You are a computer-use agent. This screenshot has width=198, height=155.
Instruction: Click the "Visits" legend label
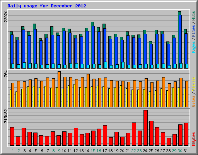click(x=194, y=84)
